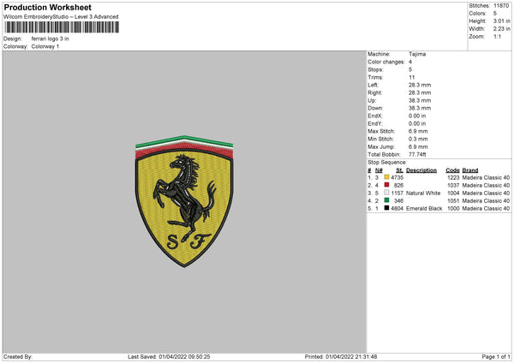Click the Width value 2.23 in
Image resolution: width=514 pixels, height=363 pixels.
point(501,29)
